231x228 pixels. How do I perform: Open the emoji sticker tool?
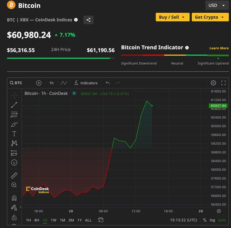coord(14,163)
